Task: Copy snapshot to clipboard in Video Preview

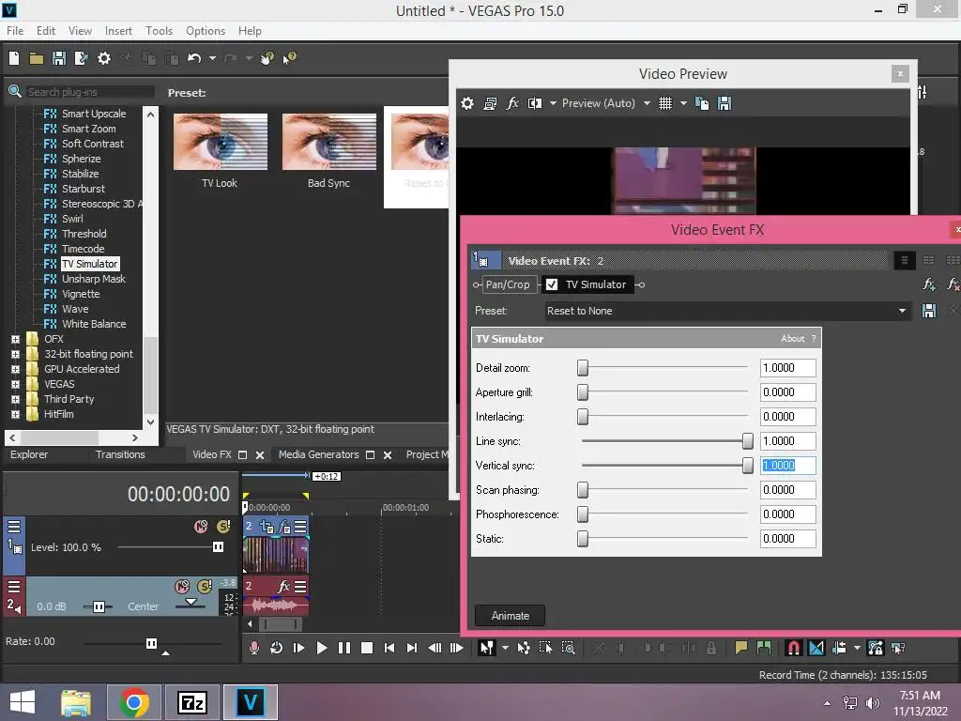Action: click(702, 103)
